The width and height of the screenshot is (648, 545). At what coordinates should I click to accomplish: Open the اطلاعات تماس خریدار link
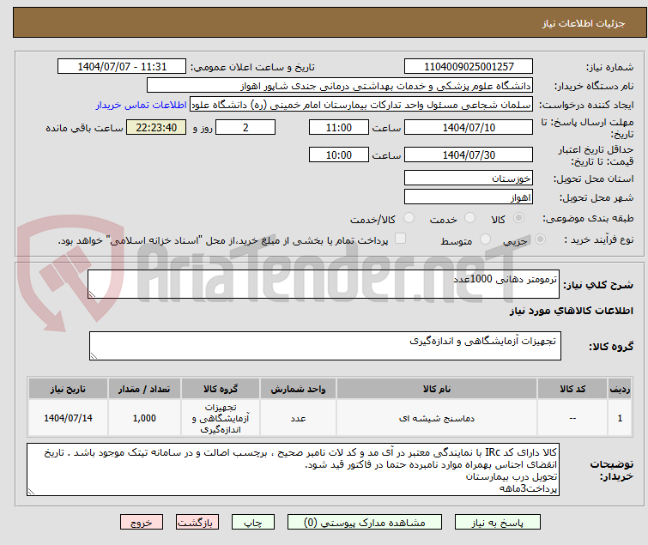pos(142,105)
